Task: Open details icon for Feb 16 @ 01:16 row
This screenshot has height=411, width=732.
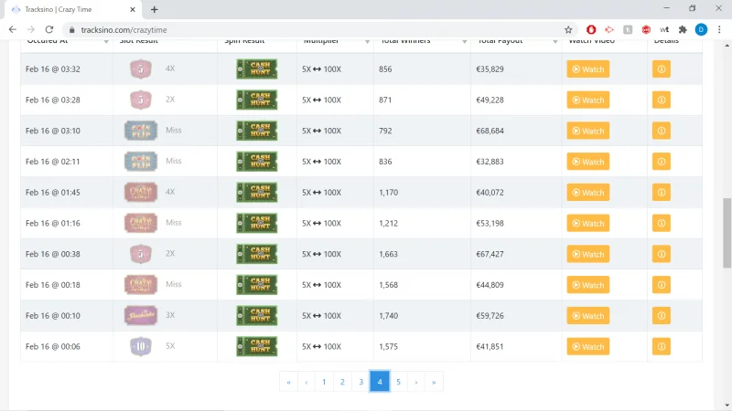Action: (661, 223)
